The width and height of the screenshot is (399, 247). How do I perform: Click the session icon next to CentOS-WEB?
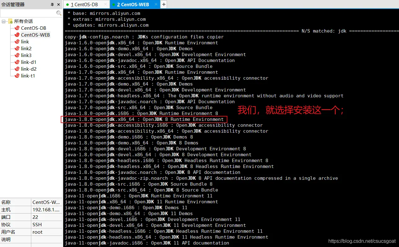(x=17, y=35)
